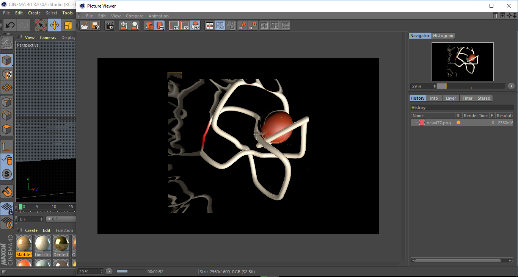Click the 0 F frame field stepper

(41, 219)
